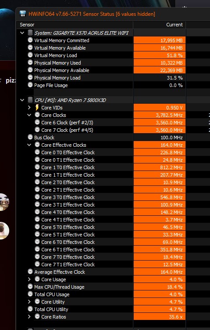
Task: Click the clock icon for Core 6 Clock
Action: pos(37,122)
